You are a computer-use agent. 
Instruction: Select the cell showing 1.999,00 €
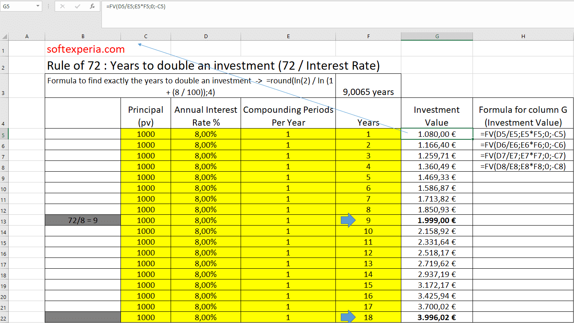pos(437,221)
